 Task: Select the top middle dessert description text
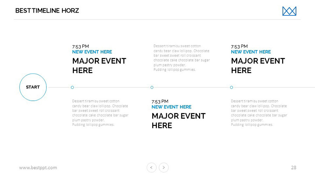(x=181, y=58)
